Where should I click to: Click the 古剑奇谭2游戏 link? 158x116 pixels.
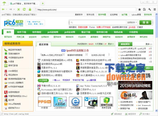127,102
